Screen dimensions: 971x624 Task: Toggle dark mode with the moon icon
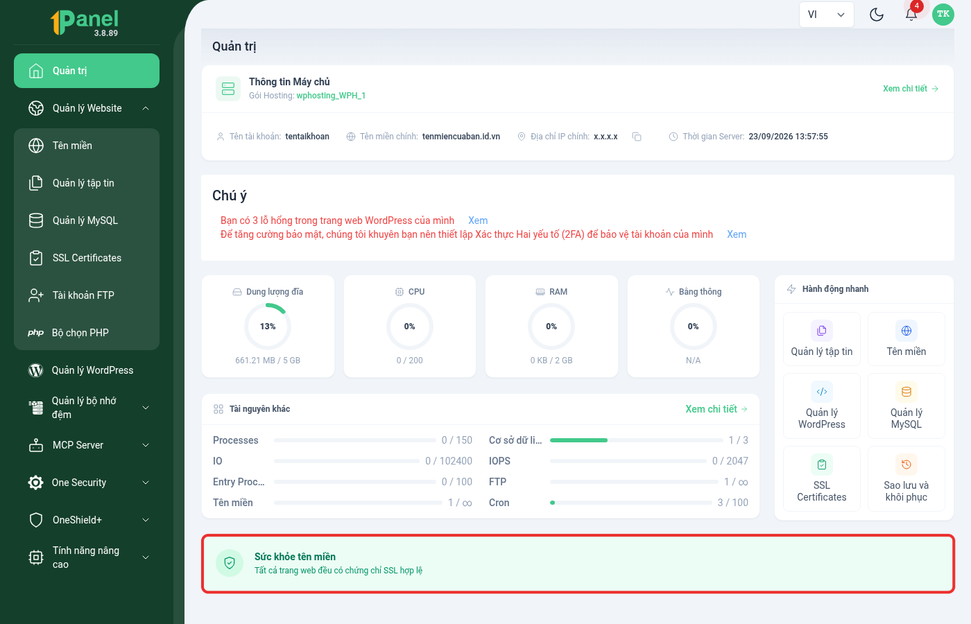(877, 15)
